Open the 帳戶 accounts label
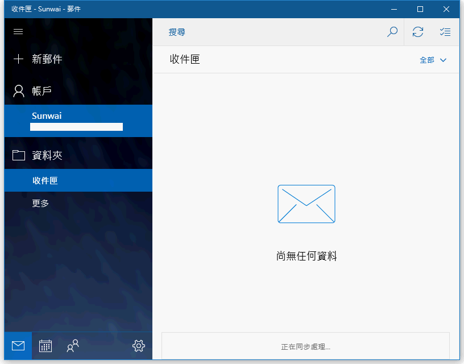The height and width of the screenshot is (364, 464). [42, 91]
